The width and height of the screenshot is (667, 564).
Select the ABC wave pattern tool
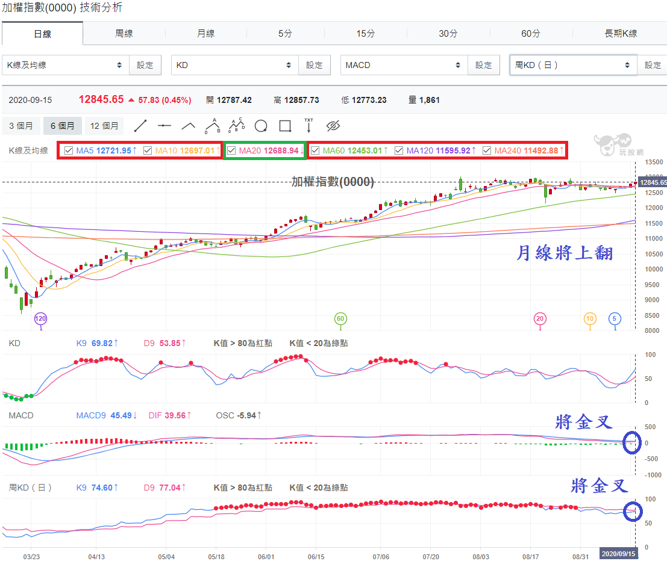coord(213,126)
